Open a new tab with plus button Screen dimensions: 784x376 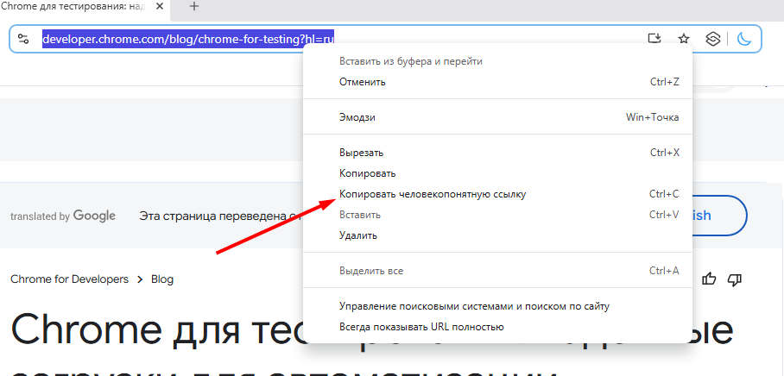coord(194,6)
